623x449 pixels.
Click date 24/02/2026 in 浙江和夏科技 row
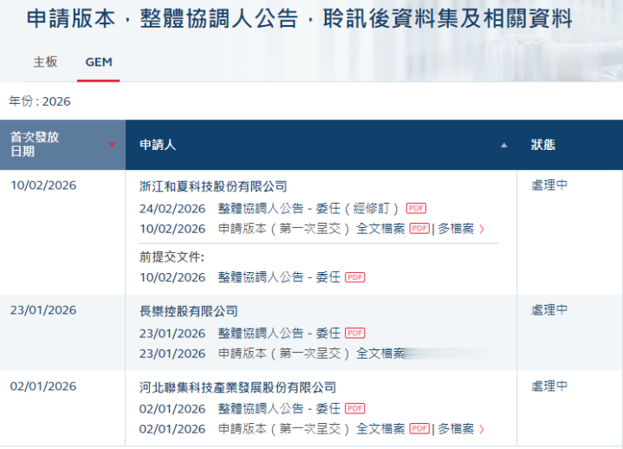tap(172, 209)
